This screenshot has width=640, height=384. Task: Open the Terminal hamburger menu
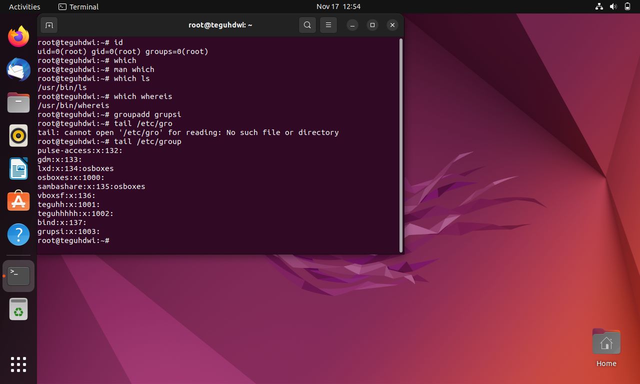tap(328, 25)
